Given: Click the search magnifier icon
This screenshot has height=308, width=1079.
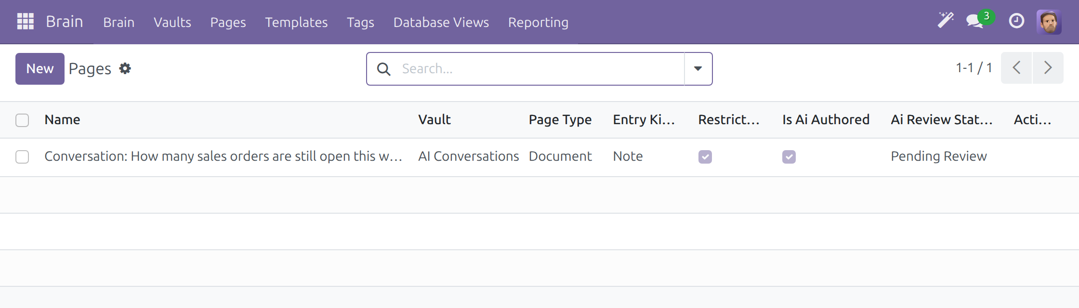Looking at the screenshot, I should pyautogui.click(x=383, y=69).
